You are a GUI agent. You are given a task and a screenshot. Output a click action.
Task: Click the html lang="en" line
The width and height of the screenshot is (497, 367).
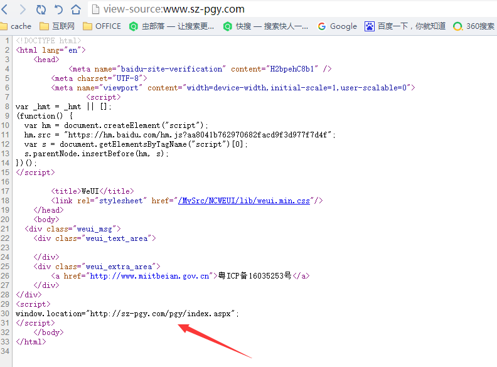[51, 50]
